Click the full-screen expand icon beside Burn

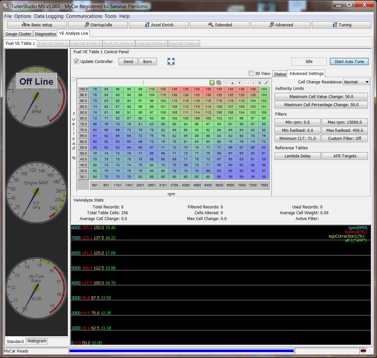point(171,61)
